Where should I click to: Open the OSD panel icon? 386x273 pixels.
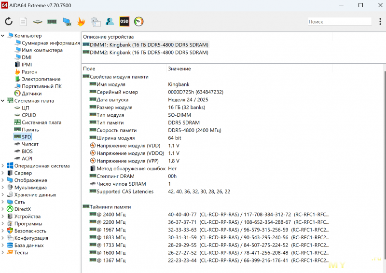[x=124, y=21]
